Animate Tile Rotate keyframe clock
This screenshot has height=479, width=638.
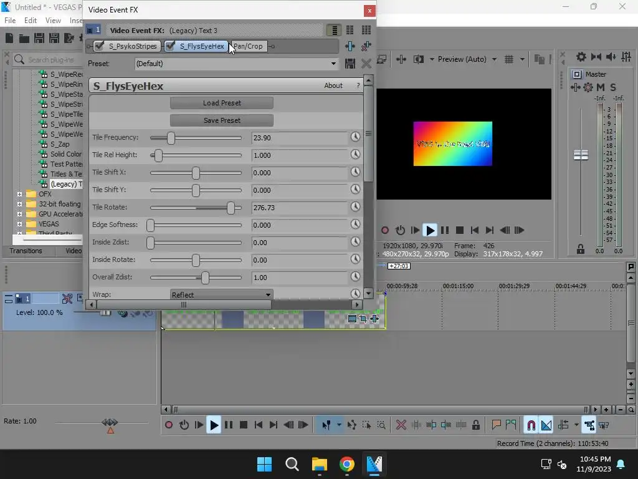[x=356, y=207]
